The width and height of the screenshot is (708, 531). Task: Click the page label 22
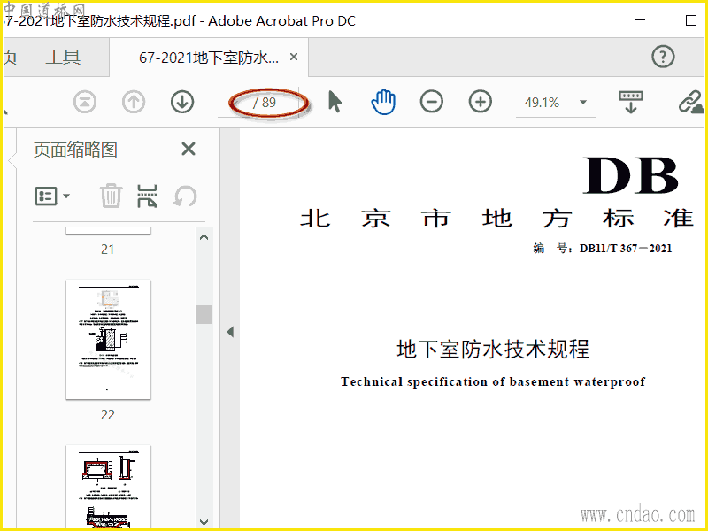108,414
